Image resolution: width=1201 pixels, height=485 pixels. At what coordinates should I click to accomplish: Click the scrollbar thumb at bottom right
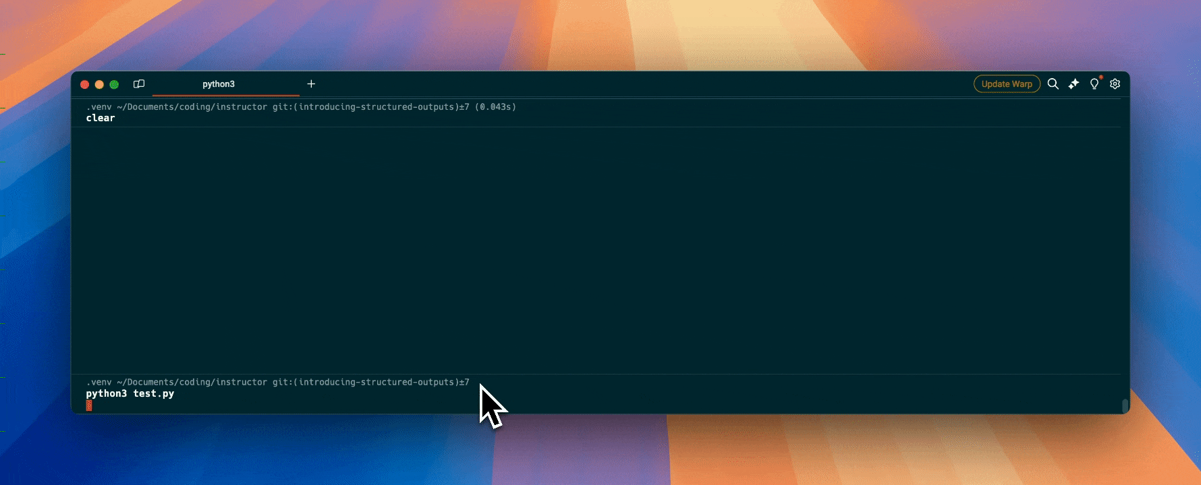(x=1125, y=405)
